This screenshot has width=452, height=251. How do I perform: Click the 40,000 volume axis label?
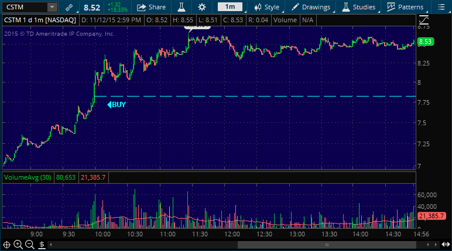[427, 207]
